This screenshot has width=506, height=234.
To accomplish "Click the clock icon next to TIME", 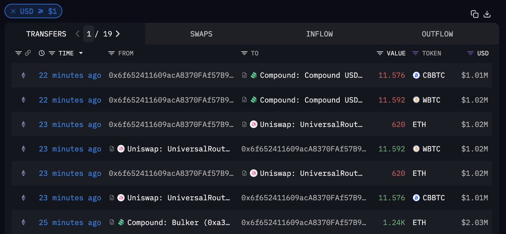I will [x=41, y=53].
